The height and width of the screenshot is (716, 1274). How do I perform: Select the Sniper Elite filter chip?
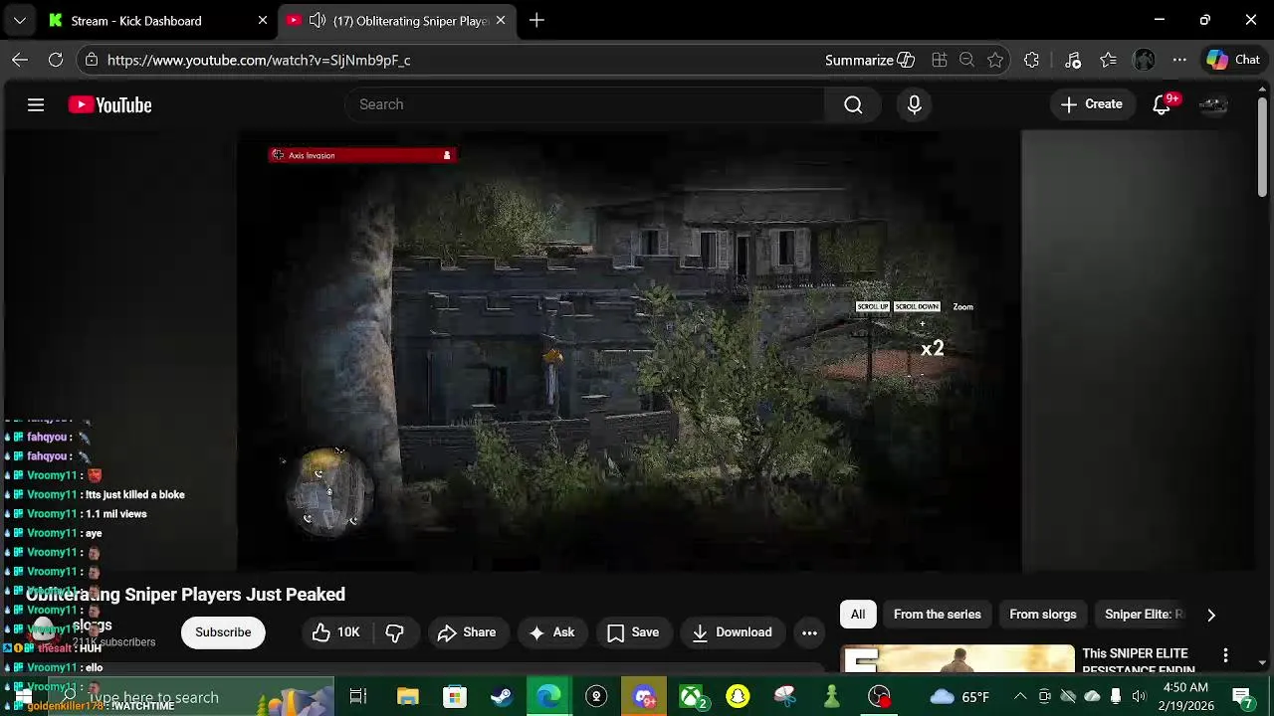[1144, 615]
